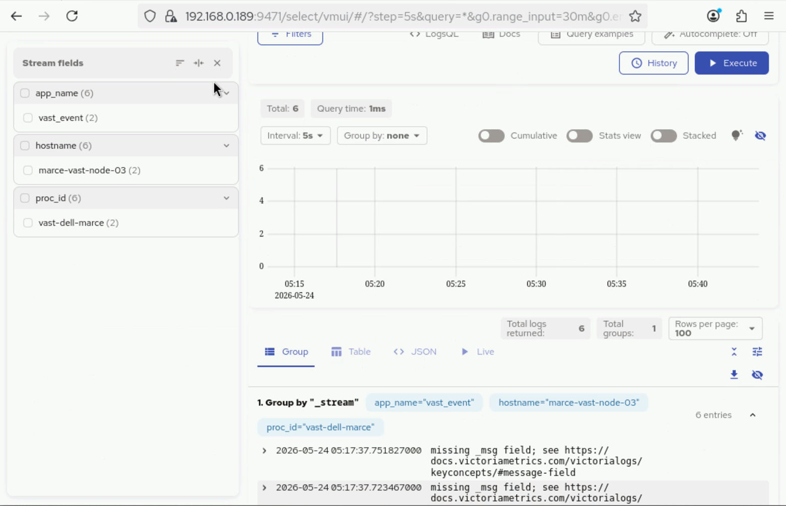Open the Docs link

click(501, 34)
